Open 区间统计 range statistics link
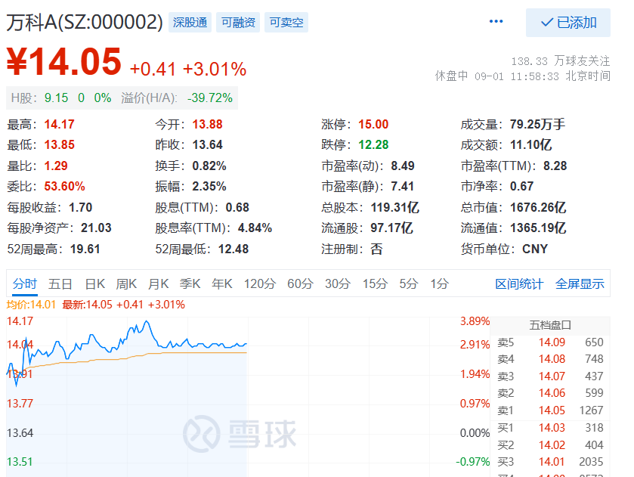634x477 pixels. 519,283
